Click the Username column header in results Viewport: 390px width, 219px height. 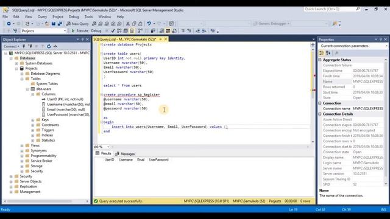(x=126, y=159)
